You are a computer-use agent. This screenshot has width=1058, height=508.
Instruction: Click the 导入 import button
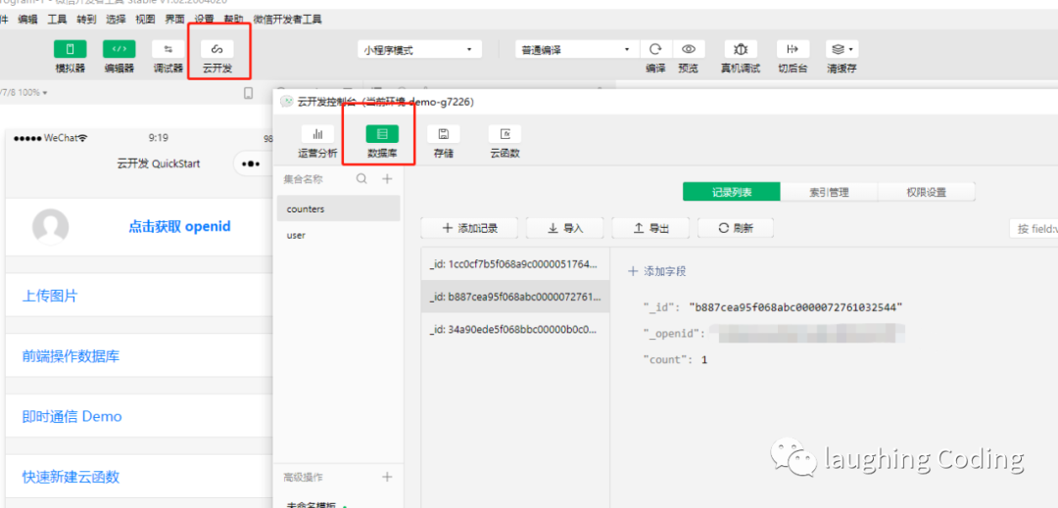coord(565,228)
